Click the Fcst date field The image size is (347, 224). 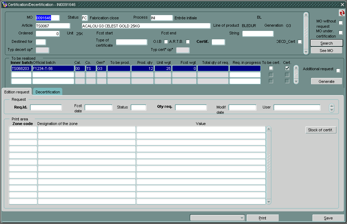[x=99, y=107]
